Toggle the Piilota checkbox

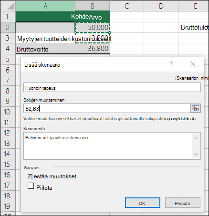[x=31, y=185]
